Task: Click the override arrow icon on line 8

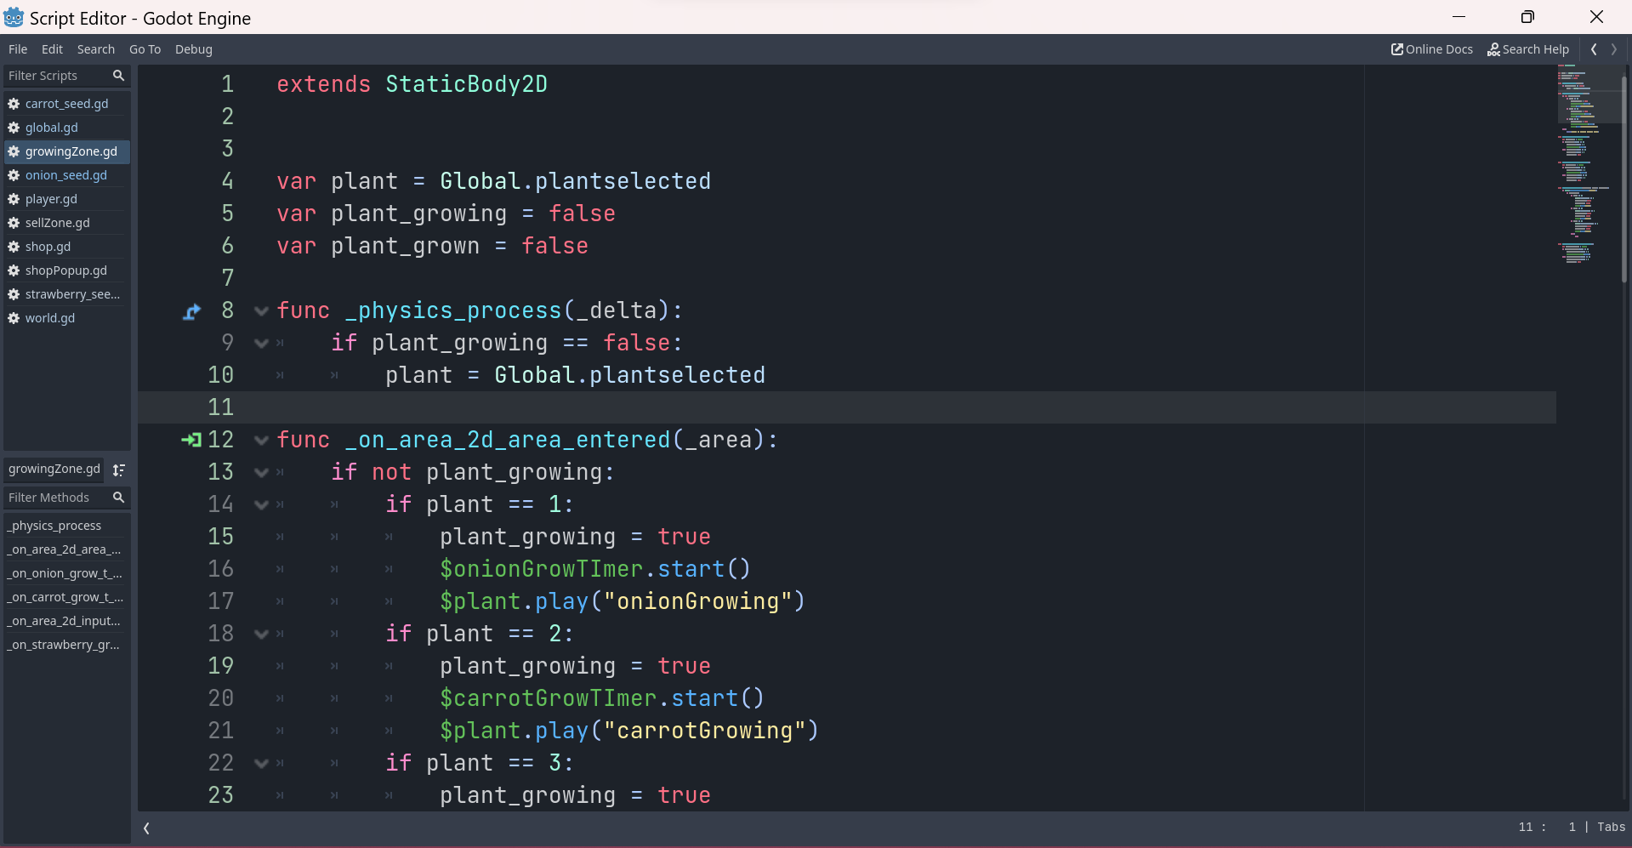Action: point(192,312)
